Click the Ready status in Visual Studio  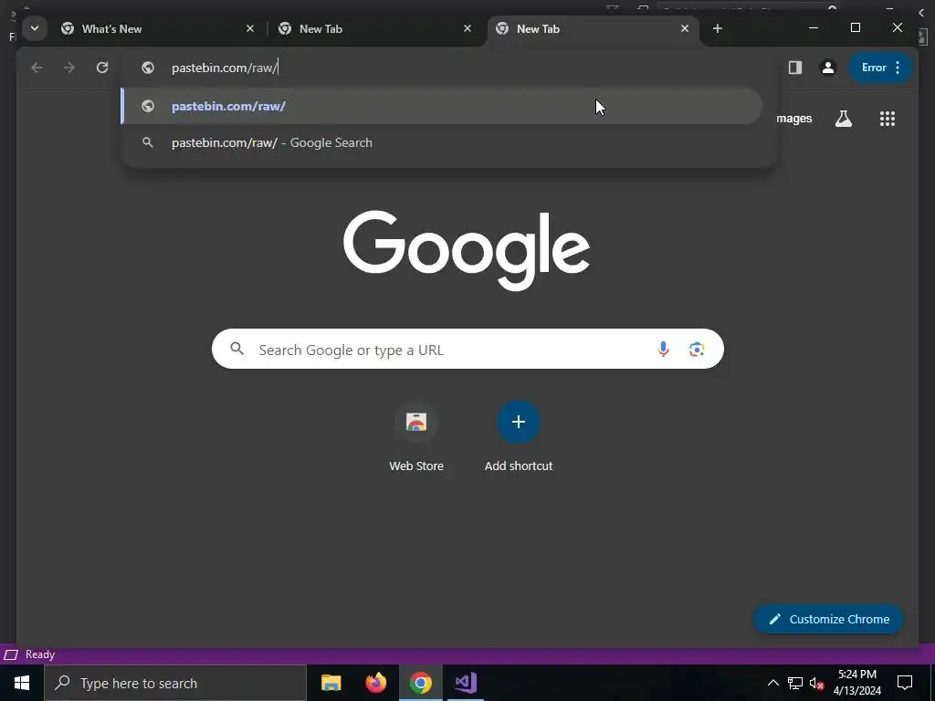point(40,654)
